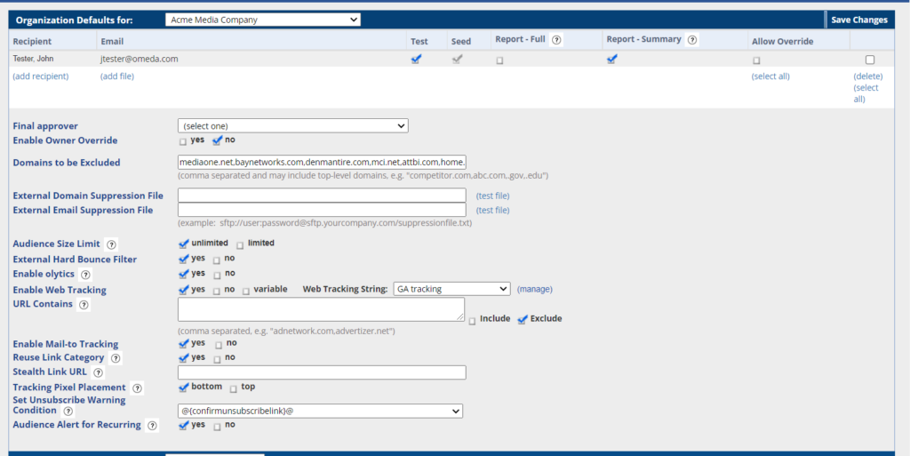Open Audience Size Limit help icon
This screenshot has width=910, height=456.
(111, 244)
